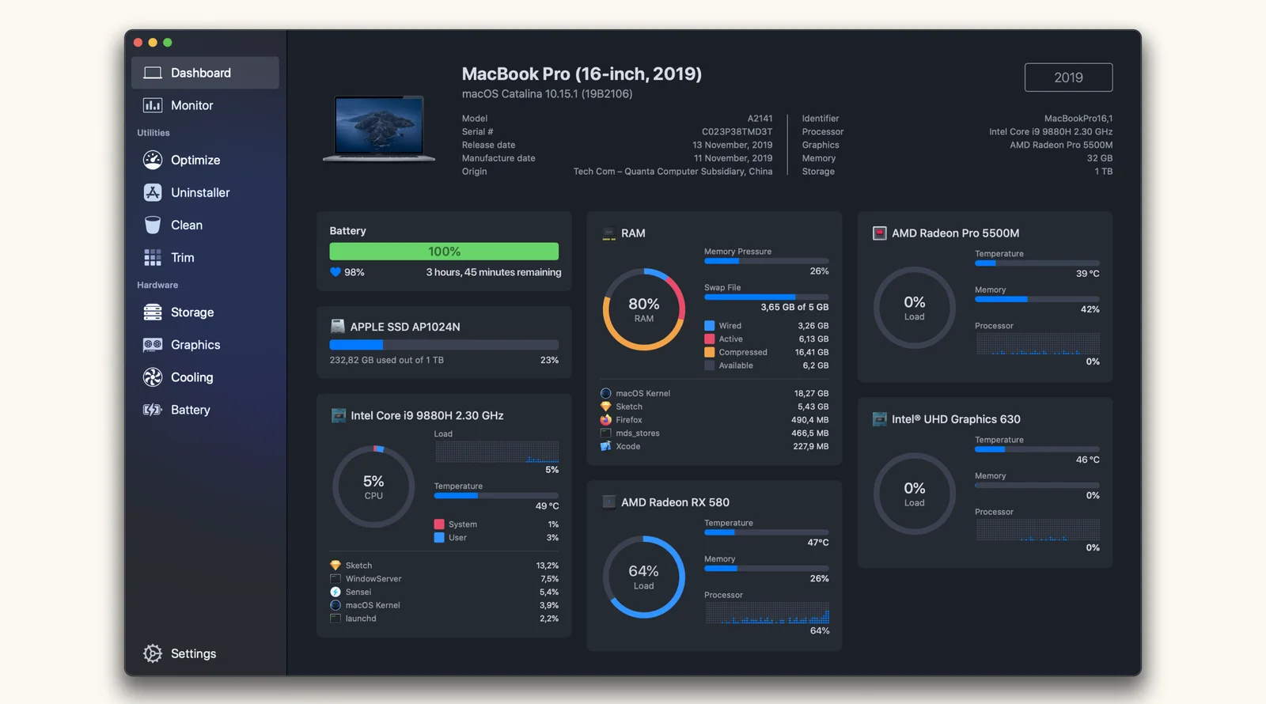The width and height of the screenshot is (1266, 704).
Task: Click the 2019 year button
Action: tap(1068, 78)
